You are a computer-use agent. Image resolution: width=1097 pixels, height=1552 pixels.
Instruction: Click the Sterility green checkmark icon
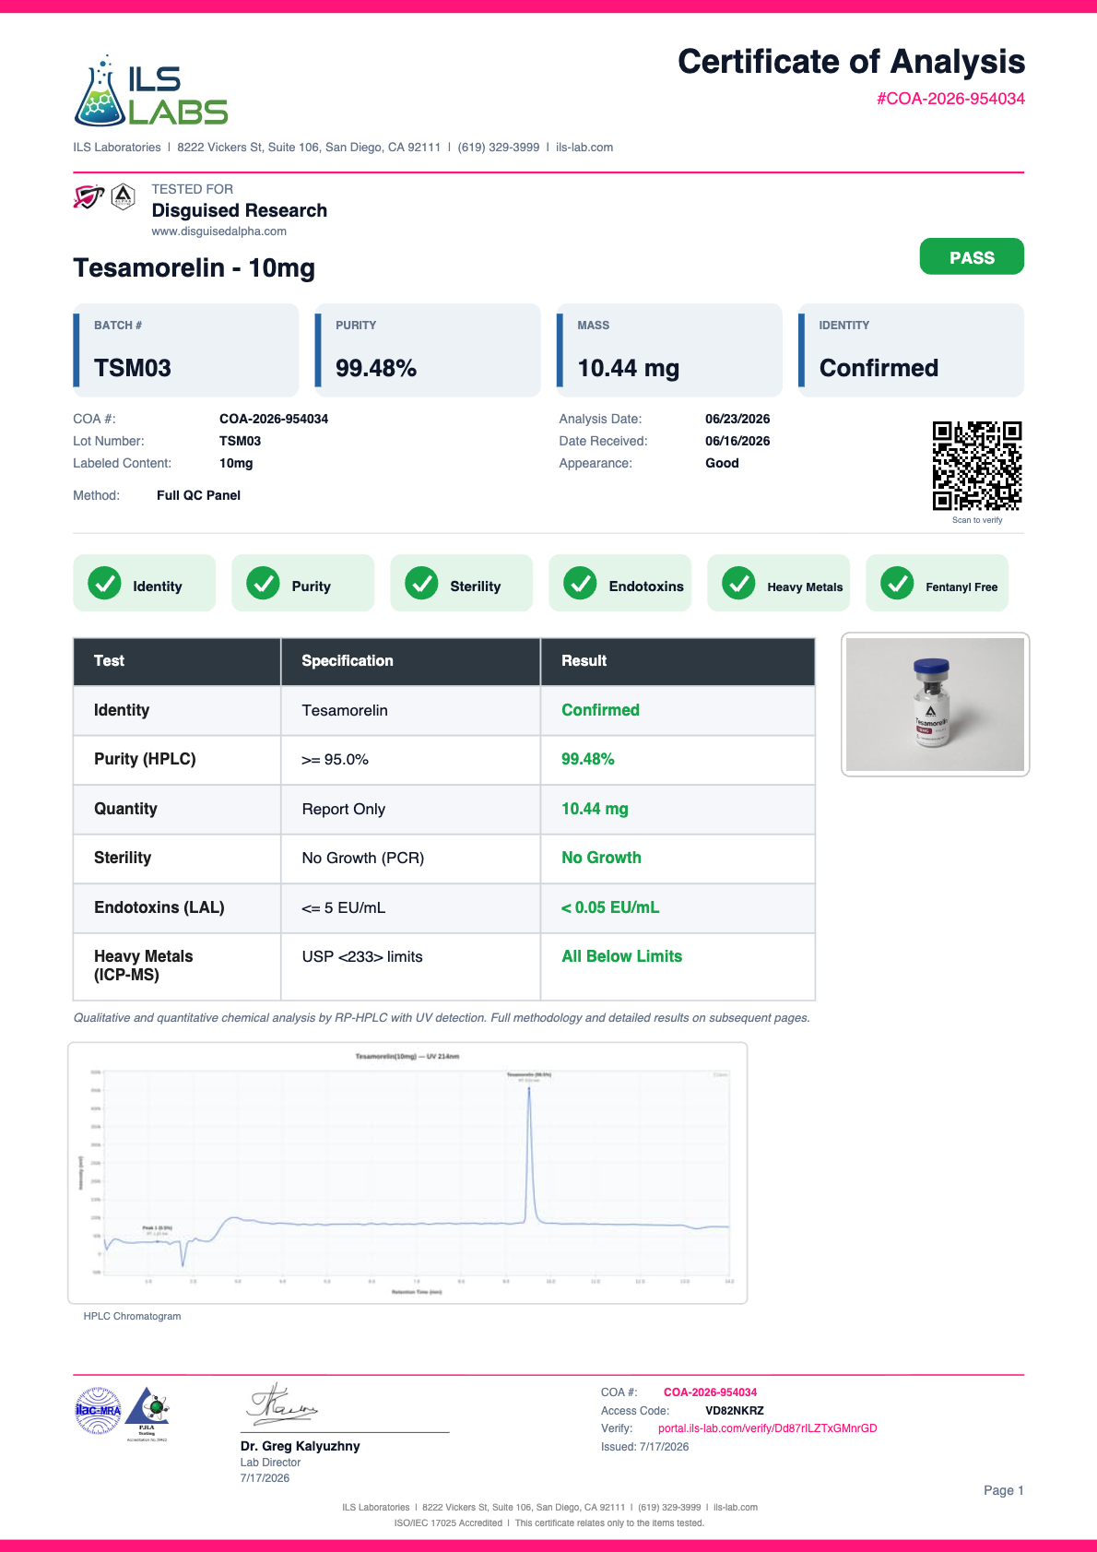[x=421, y=583]
